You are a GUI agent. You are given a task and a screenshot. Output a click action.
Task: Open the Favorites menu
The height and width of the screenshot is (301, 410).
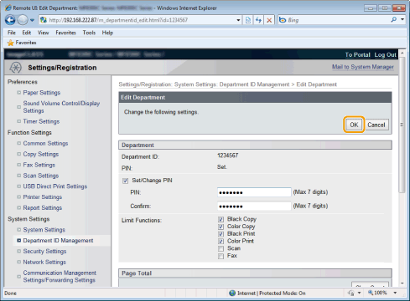click(65, 33)
